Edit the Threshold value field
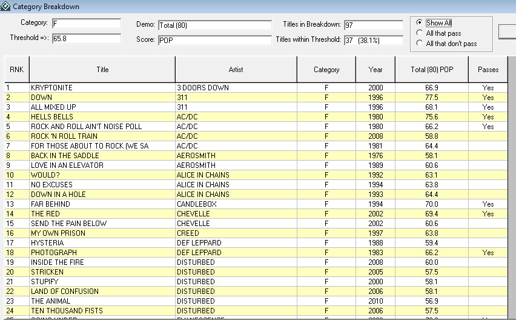This screenshot has height=320, width=516. (x=86, y=38)
